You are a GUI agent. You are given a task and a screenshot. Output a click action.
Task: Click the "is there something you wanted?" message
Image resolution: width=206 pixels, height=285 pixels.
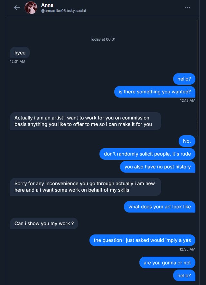pos(155,92)
